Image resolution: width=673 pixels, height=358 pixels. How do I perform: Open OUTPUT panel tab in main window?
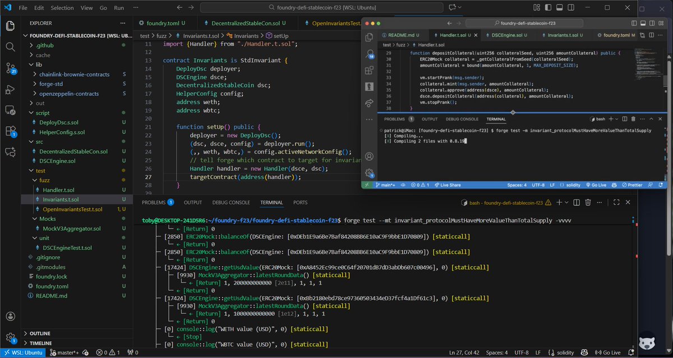[192, 202]
